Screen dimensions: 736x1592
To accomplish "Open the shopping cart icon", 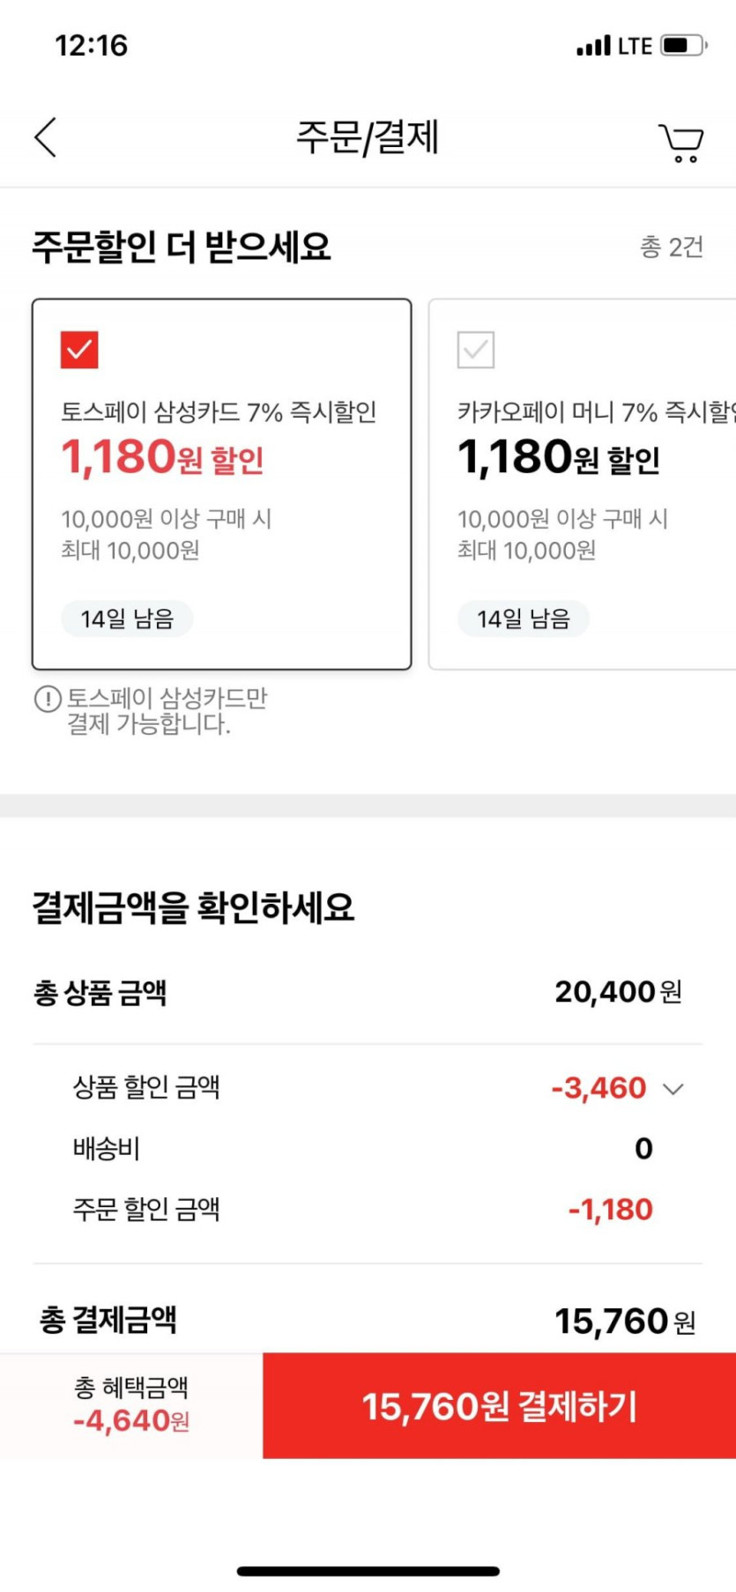I will point(680,143).
